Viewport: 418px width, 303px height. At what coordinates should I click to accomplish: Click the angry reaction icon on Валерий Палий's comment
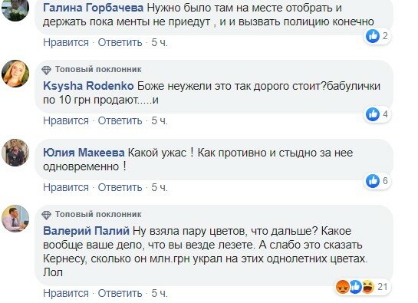click(343, 287)
